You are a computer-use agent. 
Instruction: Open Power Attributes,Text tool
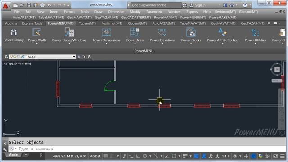coord(223,36)
